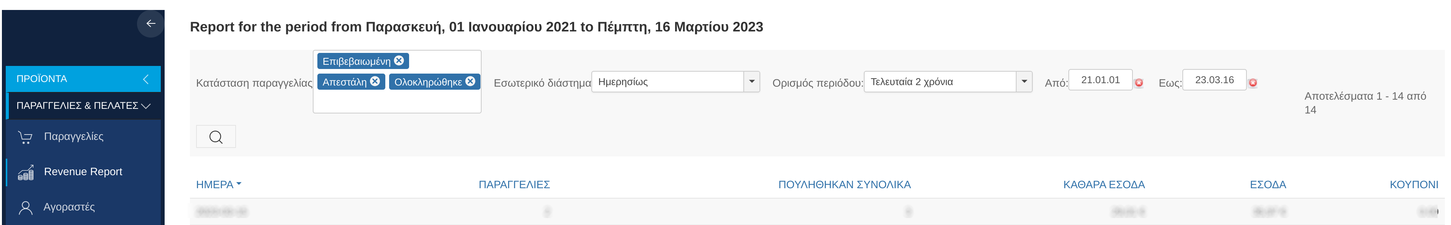1451x225 pixels.
Task: Clear the Εως date with the red icon
Action: pos(1253,83)
